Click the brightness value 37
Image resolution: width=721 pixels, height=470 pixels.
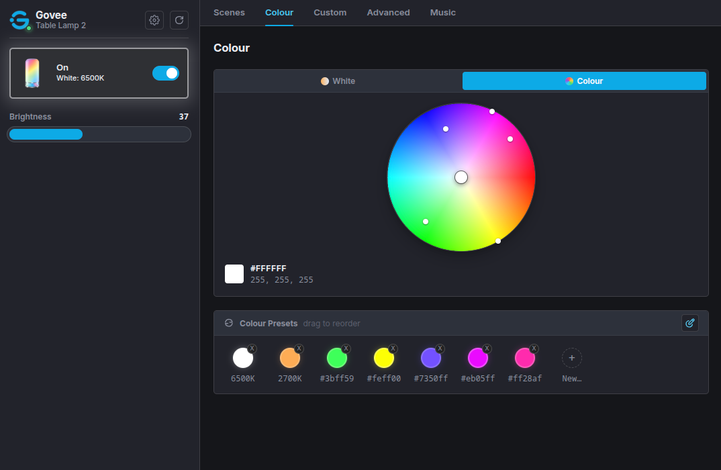coord(183,117)
